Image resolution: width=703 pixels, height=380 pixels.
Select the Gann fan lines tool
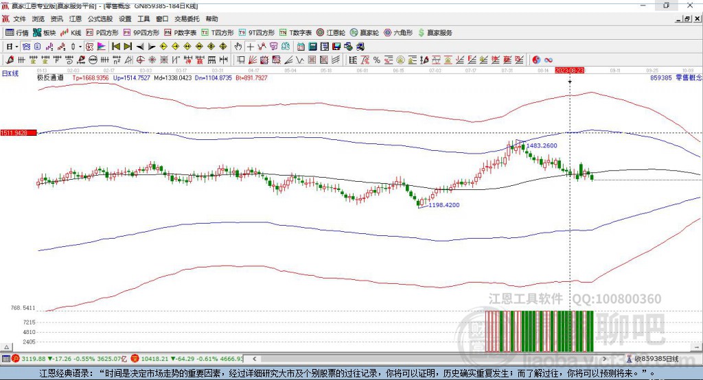253,60
